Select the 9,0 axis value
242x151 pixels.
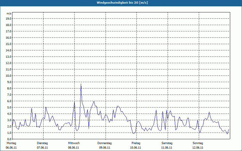[9, 82]
